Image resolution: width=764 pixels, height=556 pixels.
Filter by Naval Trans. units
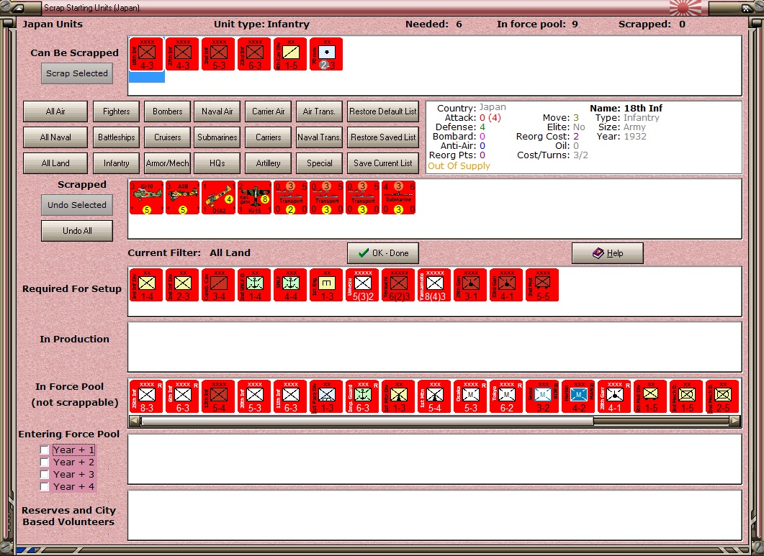[320, 137]
